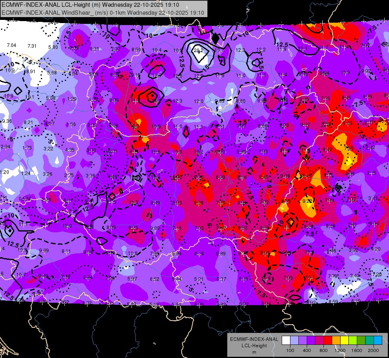The height and width of the screenshot is (358, 389).
Task: Click the 12.2 grid value
Action: tap(261, 50)
